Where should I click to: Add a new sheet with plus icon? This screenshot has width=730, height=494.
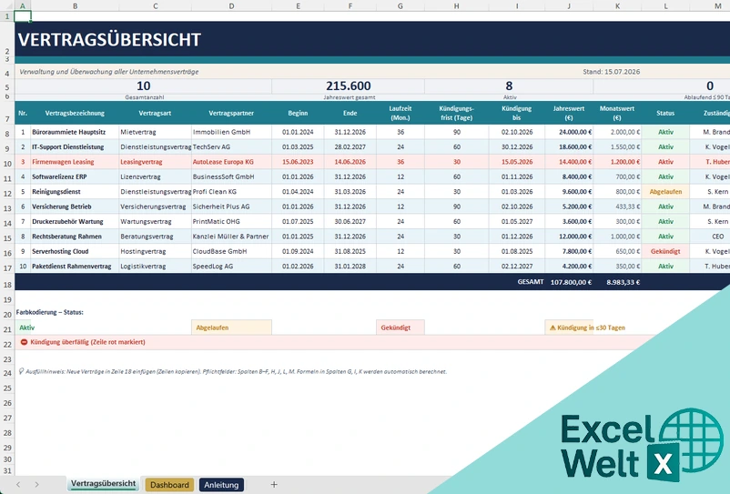(x=274, y=485)
